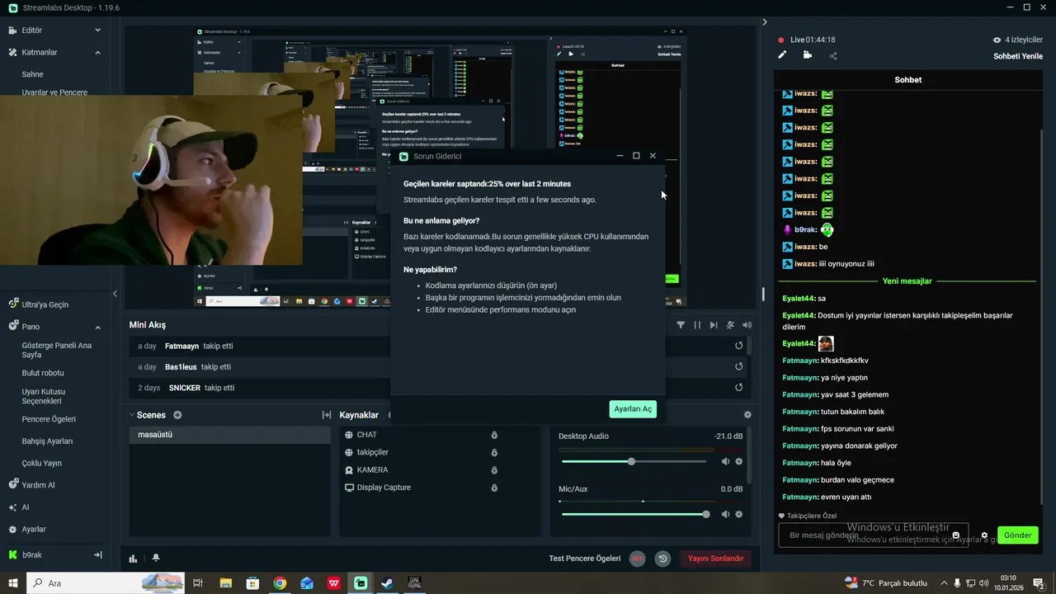The image size is (1056, 594).
Task: Open Gösterge Paneli Ana Sayfa
Action: click(57, 350)
